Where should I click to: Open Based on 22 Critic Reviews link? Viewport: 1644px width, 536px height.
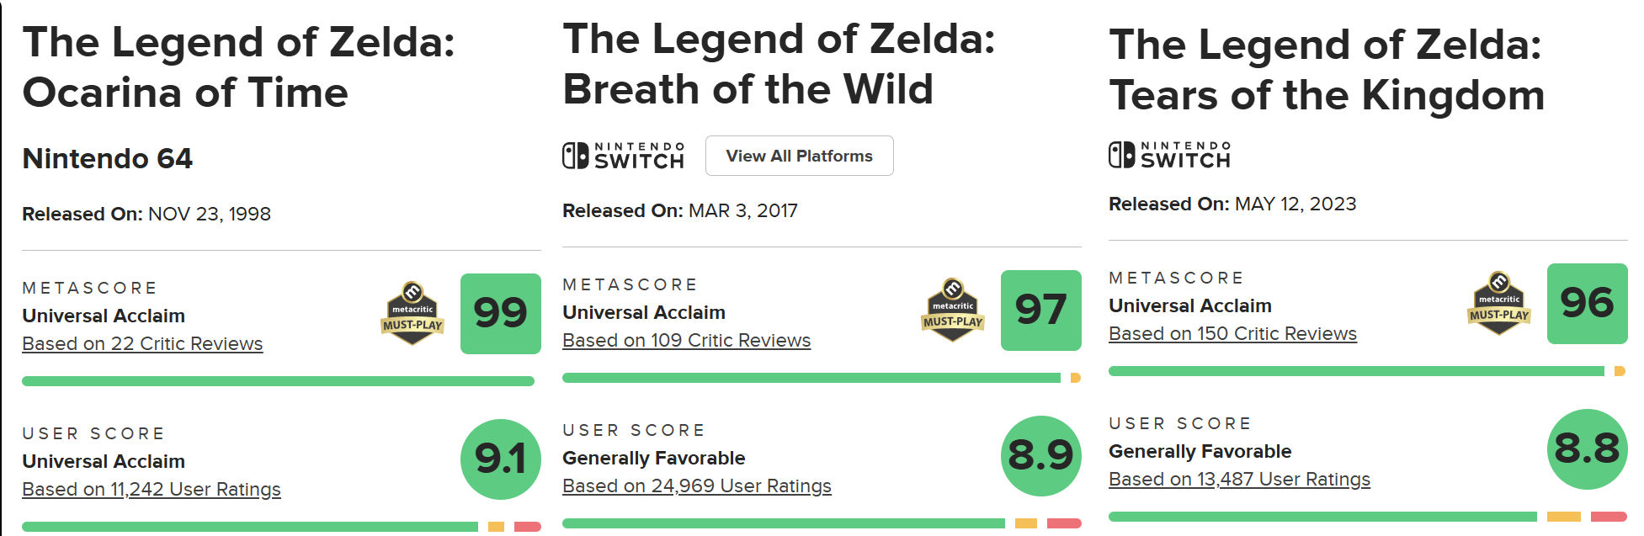[x=142, y=344]
